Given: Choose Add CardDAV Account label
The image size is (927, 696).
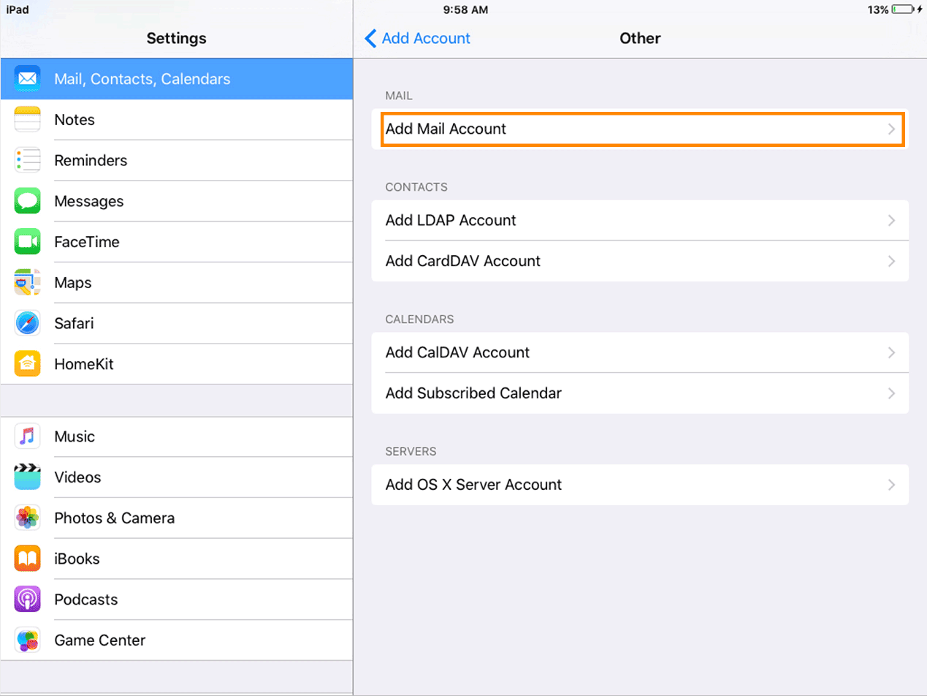Looking at the screenshot, I should (463, 261).
